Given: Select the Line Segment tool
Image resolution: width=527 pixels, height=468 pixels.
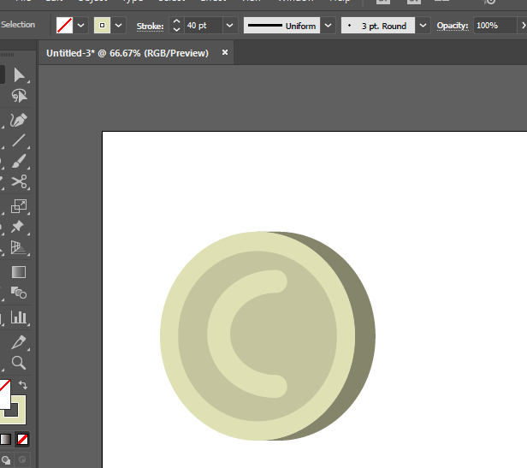Looking at the screenshot, I should (x=19, y=140).
